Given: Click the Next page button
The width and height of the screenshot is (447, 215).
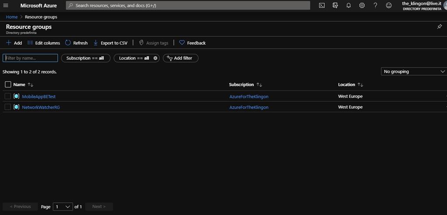Looking at the screenshot, I should (99, 206).
